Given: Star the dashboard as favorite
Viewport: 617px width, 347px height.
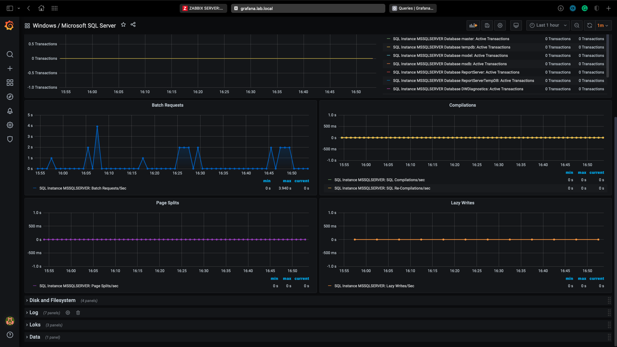Looking at the screenshot, I should click(123, 25).
